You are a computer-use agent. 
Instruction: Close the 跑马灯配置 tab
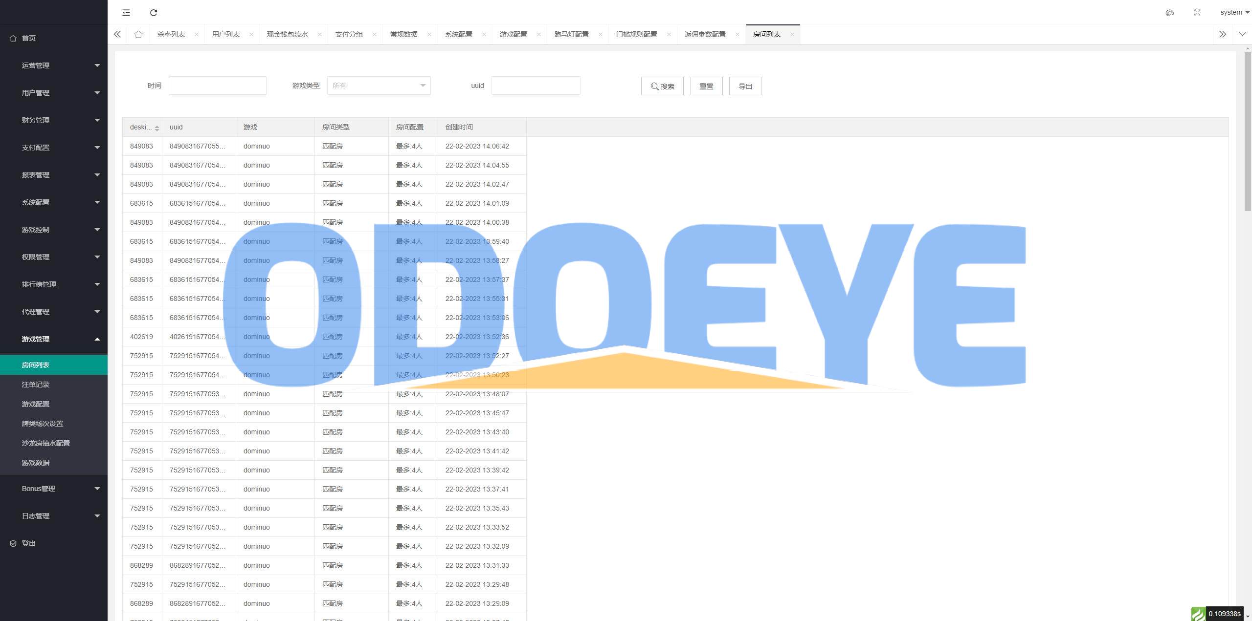click(x=601, y=34)
